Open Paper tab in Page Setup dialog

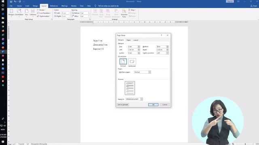pos(129,40)
